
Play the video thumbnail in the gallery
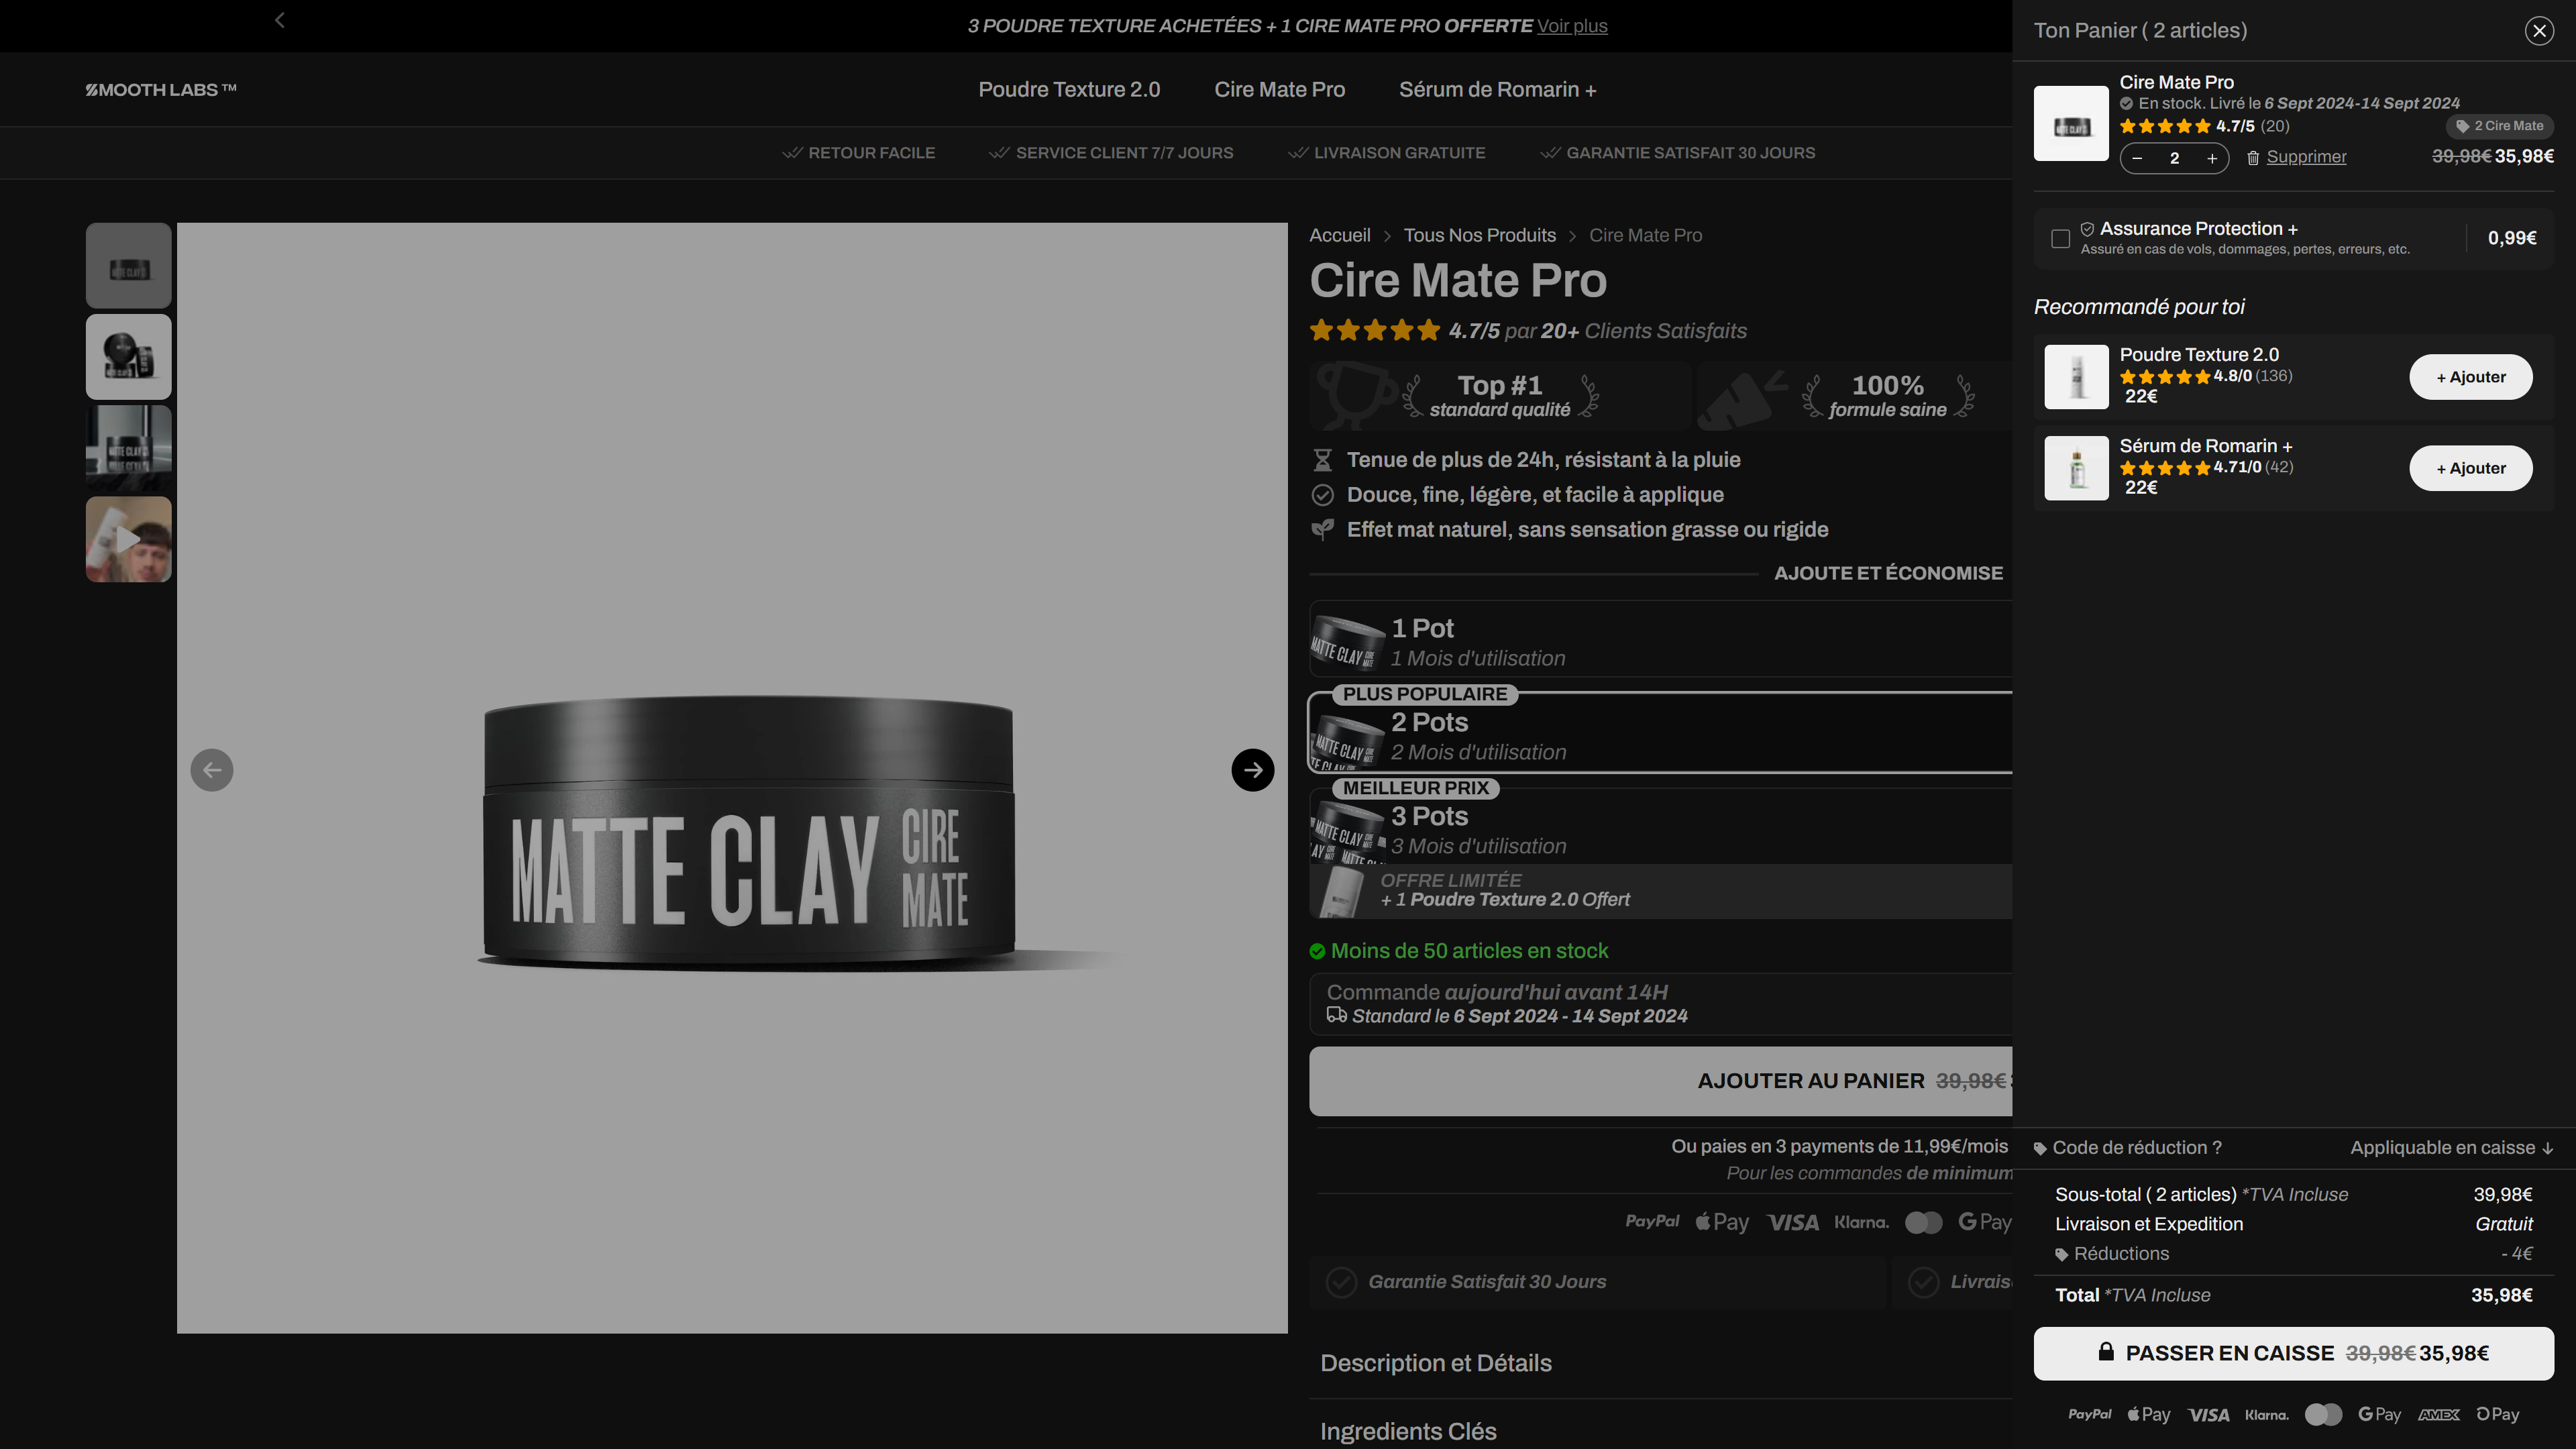129,539
